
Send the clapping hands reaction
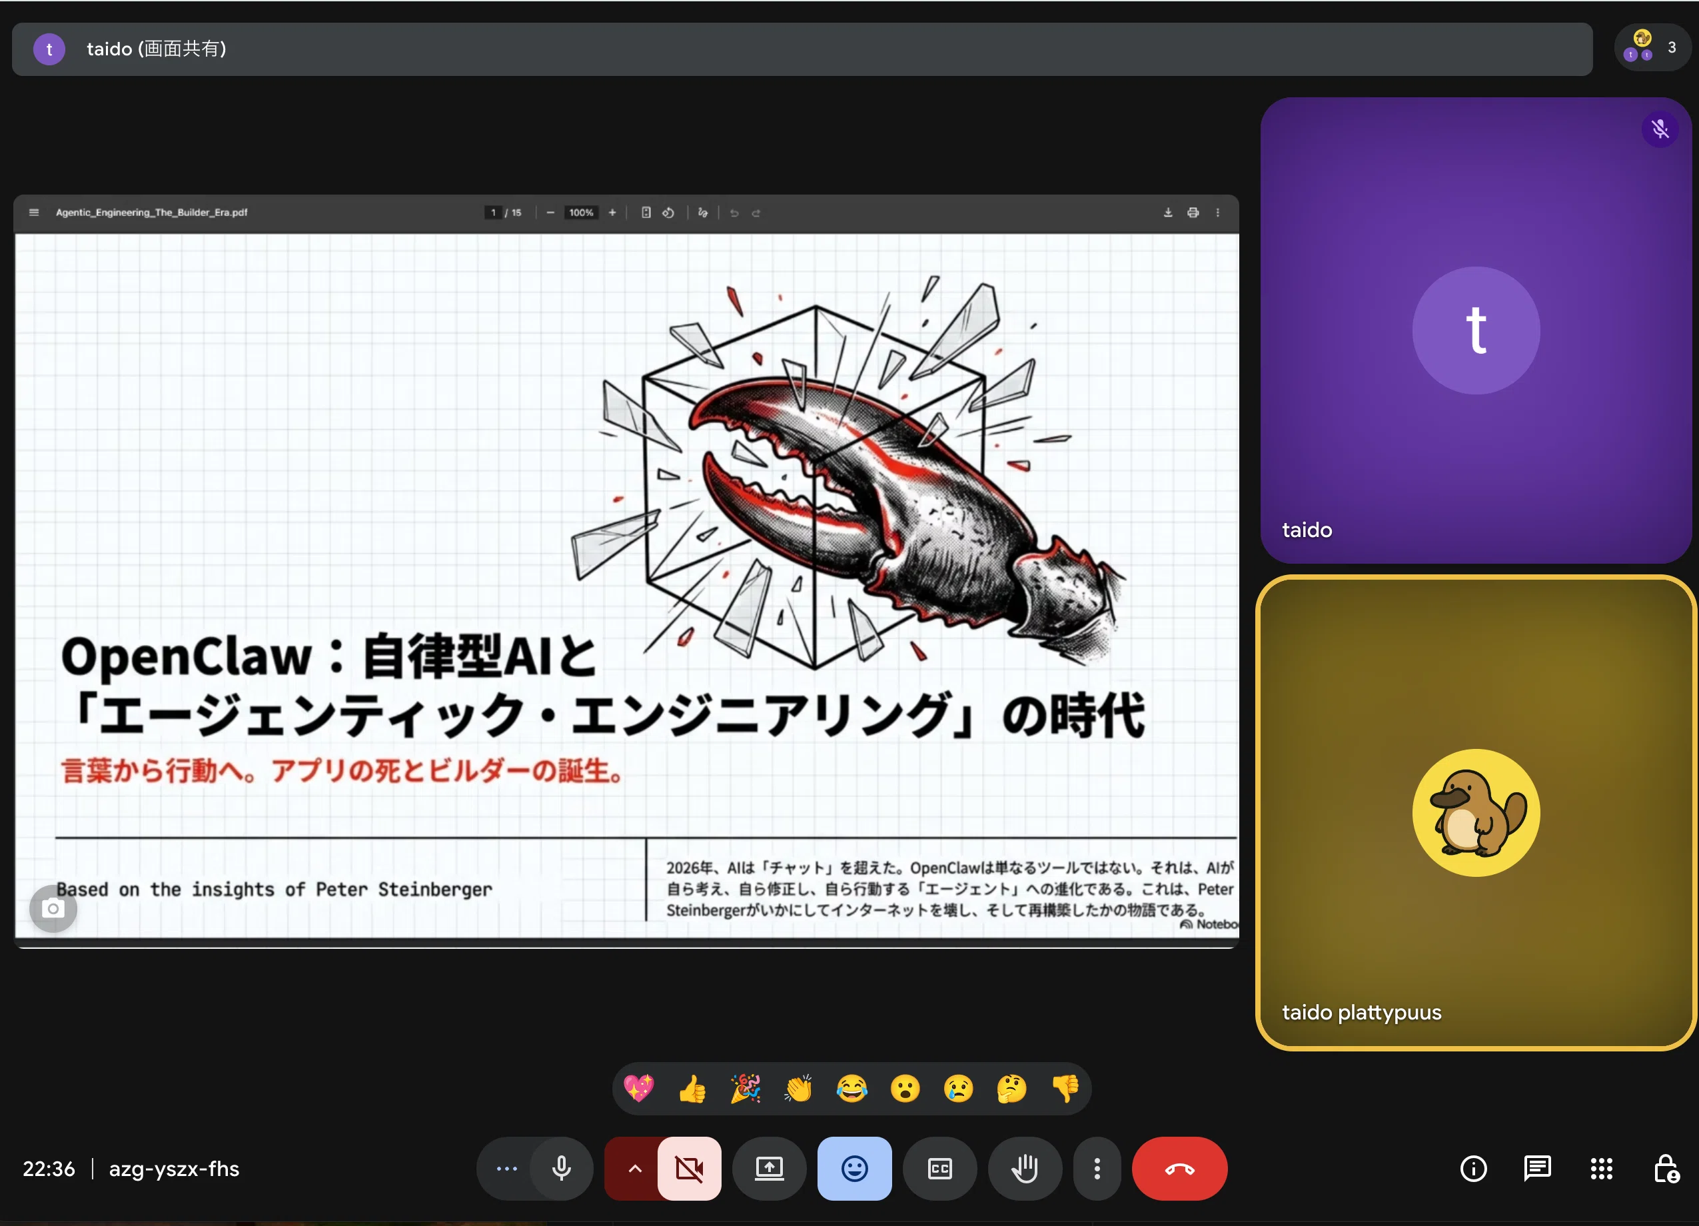point(799,1088)
